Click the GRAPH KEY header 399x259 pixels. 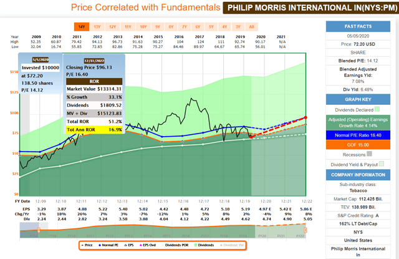358,100
